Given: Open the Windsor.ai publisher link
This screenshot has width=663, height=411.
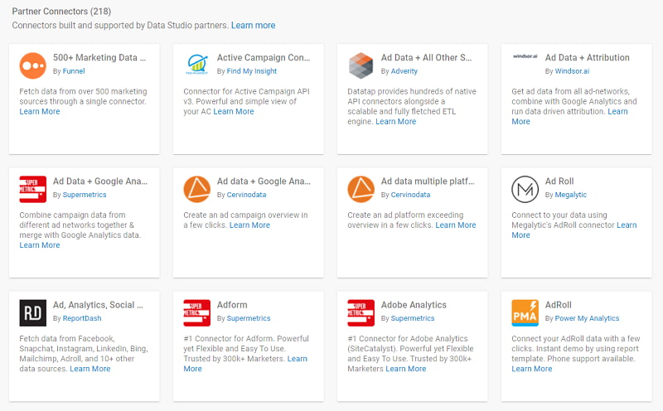Looking at the screenshot, I should click(x=572, y=71).
